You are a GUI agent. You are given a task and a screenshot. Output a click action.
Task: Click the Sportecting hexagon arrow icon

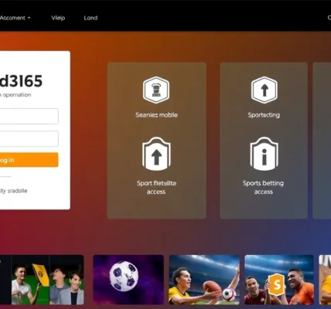[x=264, y=90]
